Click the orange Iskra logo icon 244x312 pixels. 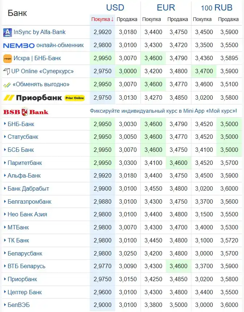pos(8,59)
